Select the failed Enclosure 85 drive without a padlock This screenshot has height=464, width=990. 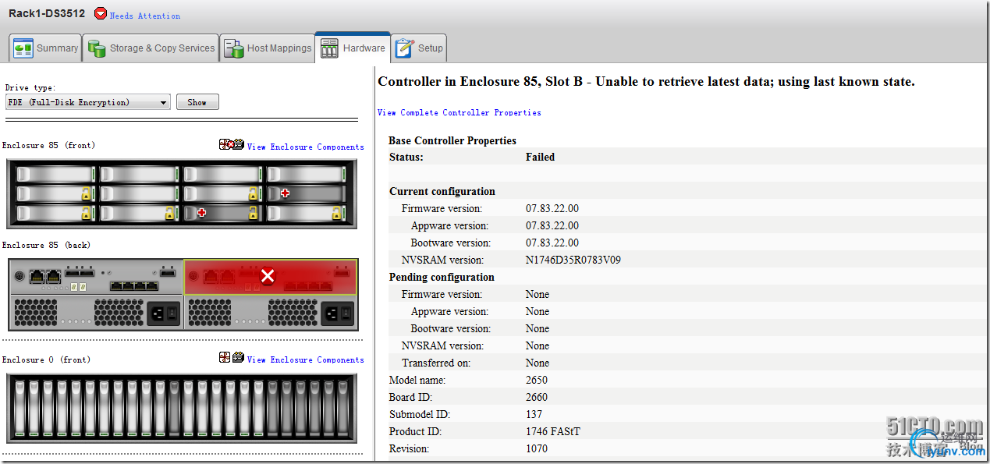(306, 193)
